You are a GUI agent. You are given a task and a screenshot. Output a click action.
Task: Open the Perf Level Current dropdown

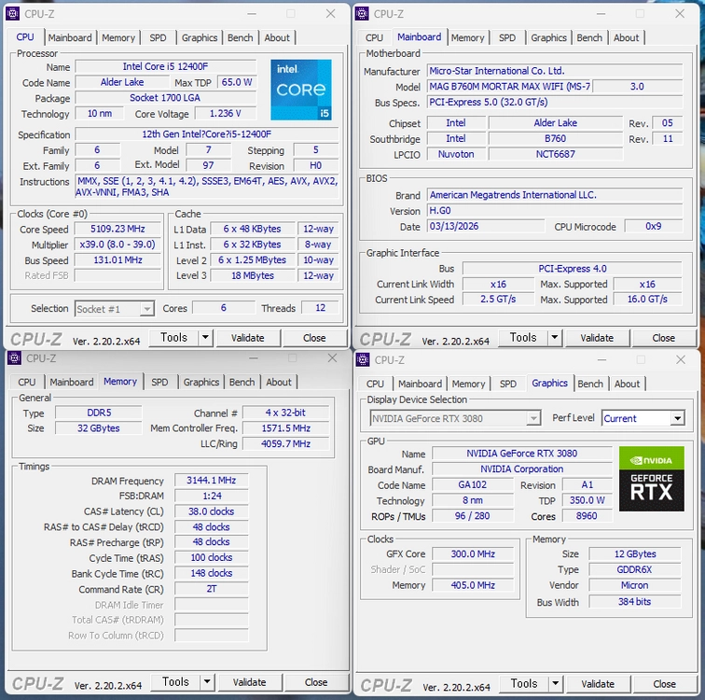643,418
